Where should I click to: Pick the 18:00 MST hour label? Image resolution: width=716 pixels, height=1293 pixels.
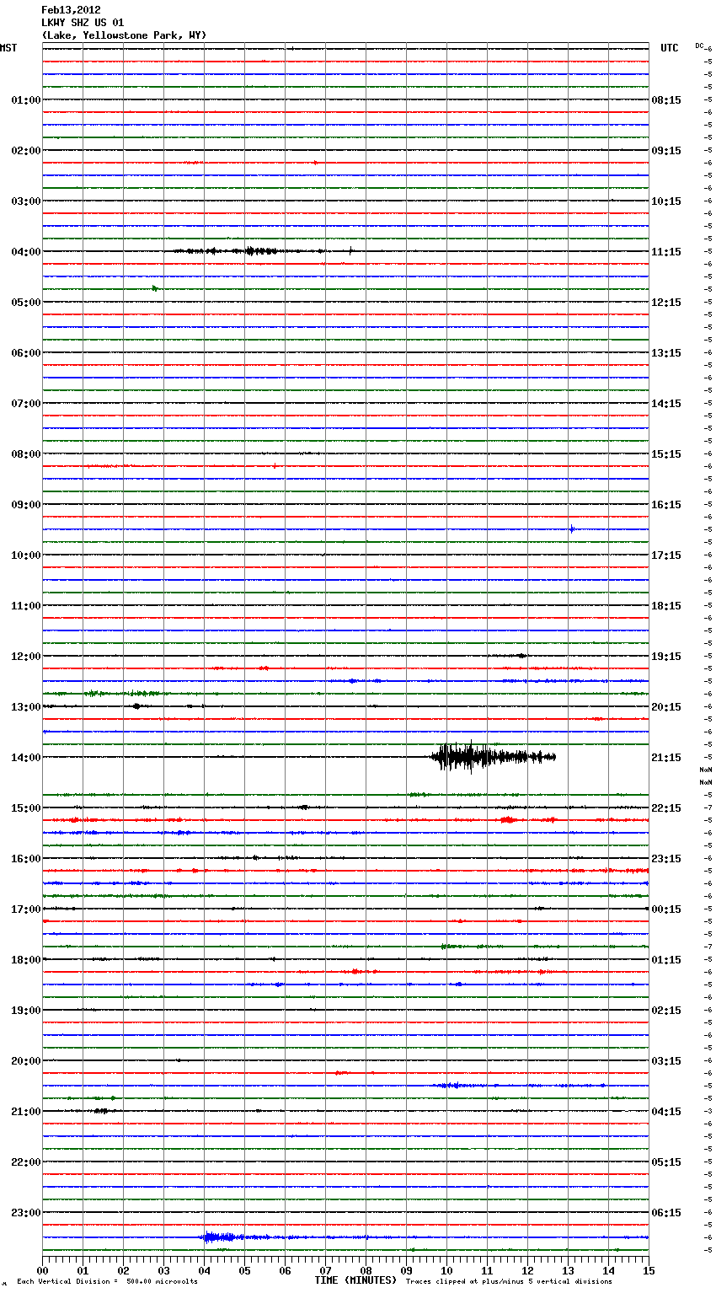tap(26, 960)
